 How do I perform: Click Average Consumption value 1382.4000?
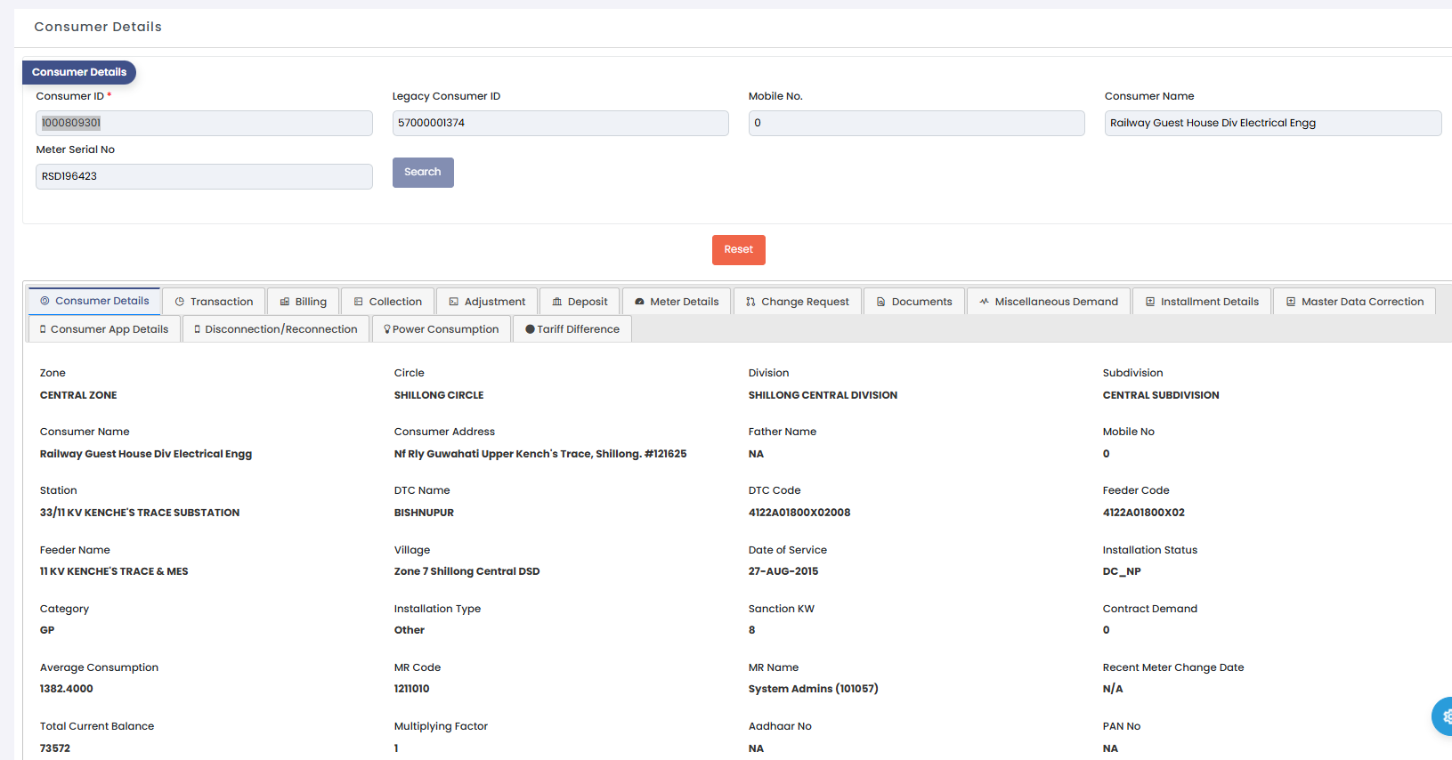(67, 689)
